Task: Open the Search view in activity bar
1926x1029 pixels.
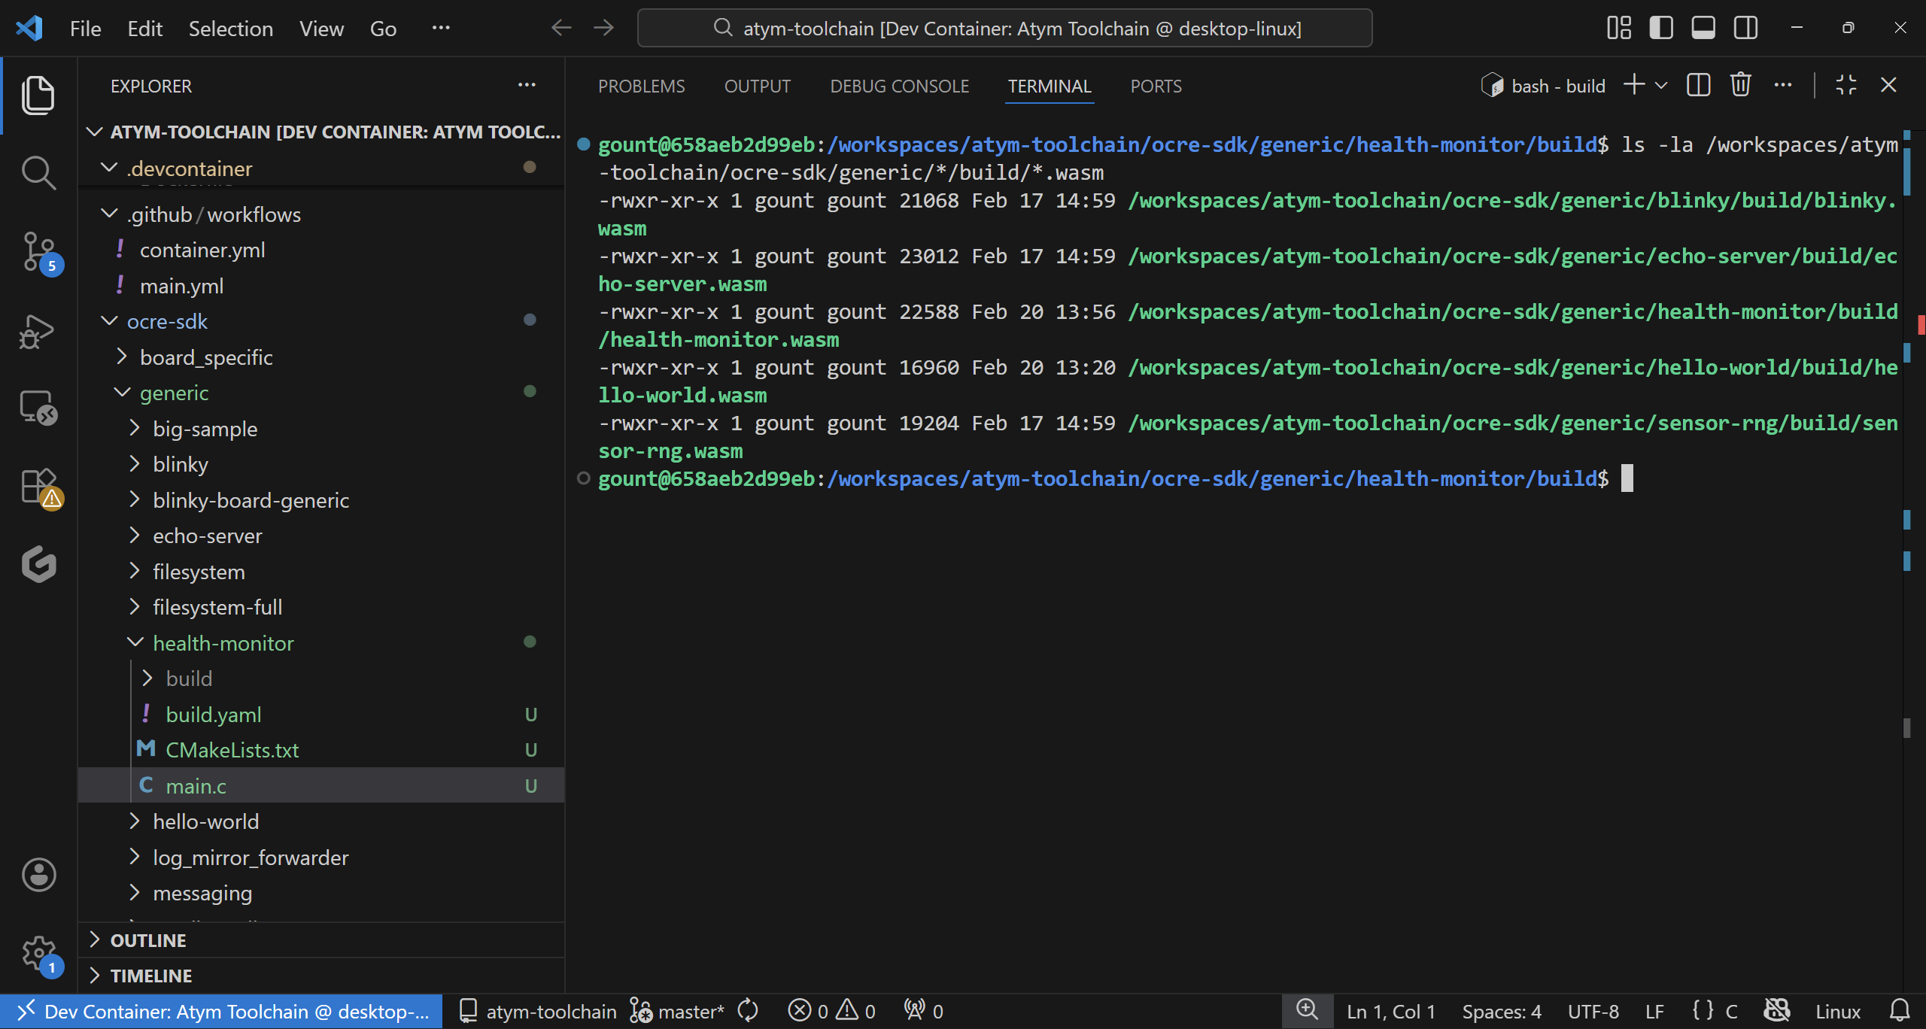Action: (38, 171)
